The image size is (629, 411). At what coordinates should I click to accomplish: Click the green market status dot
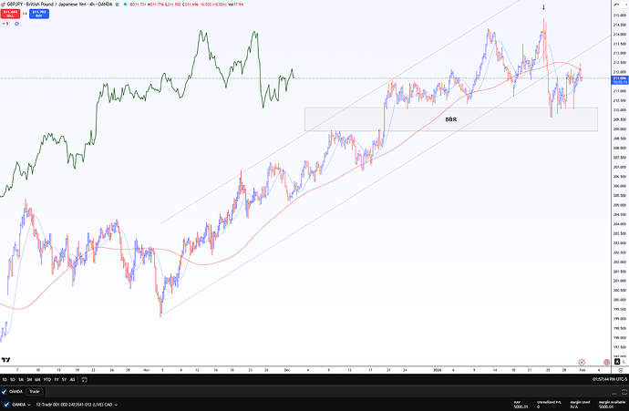pyautogui.click(x=126, y=5)
